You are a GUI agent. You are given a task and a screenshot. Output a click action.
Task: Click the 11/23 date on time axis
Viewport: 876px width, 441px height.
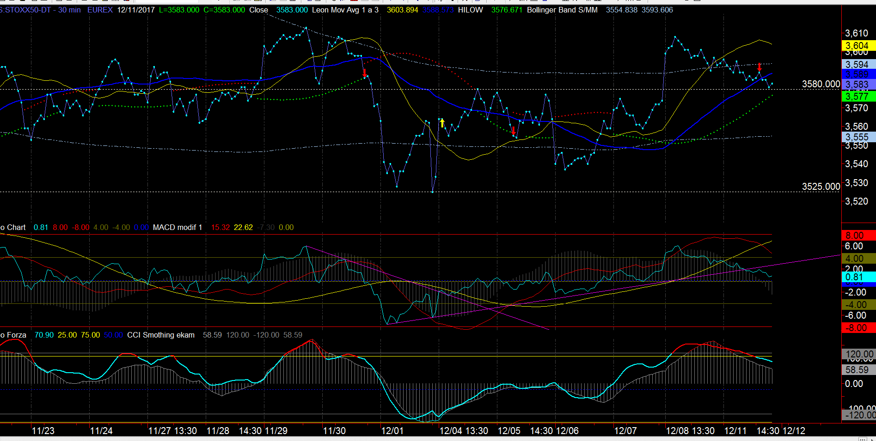pos(43,431)
